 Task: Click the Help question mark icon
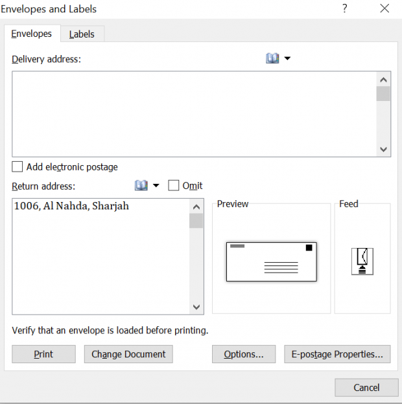(344, 9)
